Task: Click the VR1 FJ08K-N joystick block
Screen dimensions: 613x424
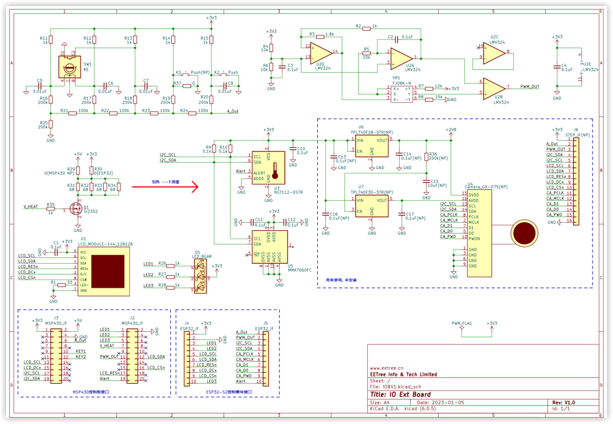Action: tap(401, 94)
